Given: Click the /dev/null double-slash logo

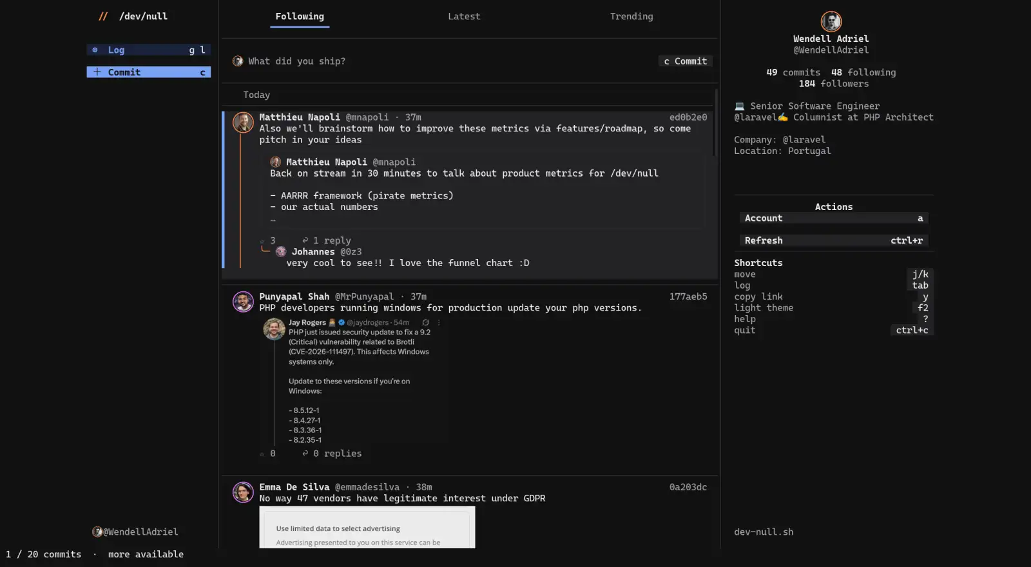Looking at the screenshot, I should [103, 16].
